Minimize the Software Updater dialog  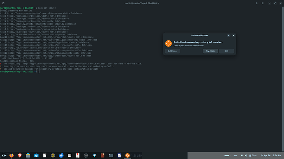pyautogui.click(x=228, y=36)
